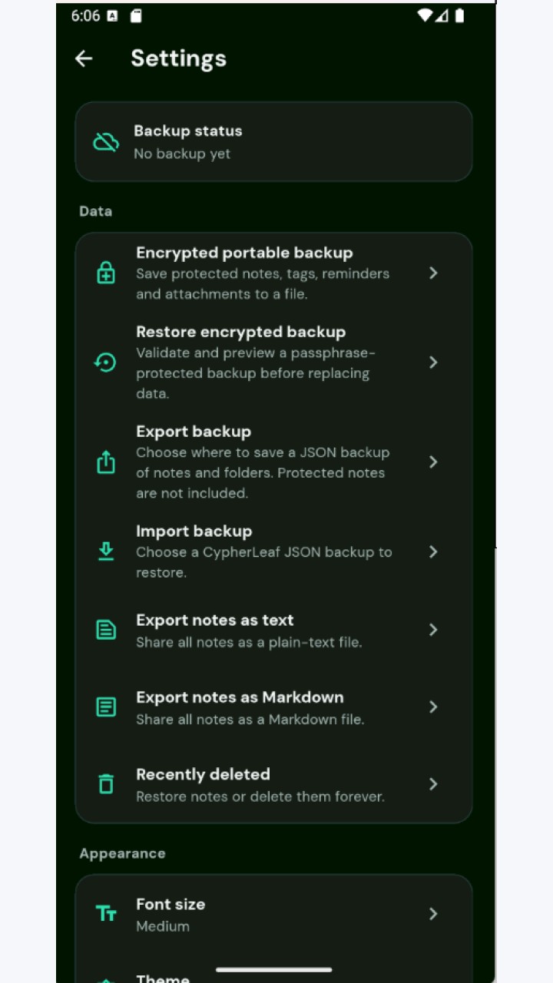Open Restore encrypted backup chevron arrow

click(433, 362)
